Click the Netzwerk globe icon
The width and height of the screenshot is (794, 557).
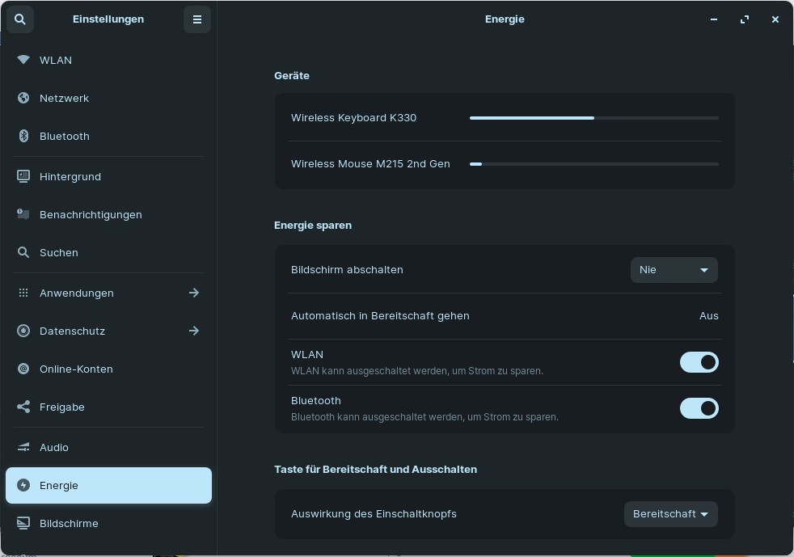(x=23, y=98)
